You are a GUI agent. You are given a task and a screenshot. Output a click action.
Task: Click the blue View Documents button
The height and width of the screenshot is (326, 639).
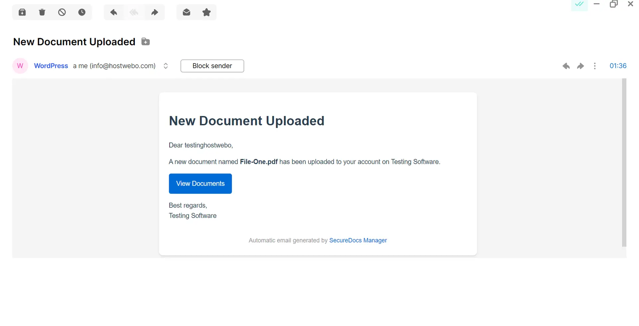[200, 183]
